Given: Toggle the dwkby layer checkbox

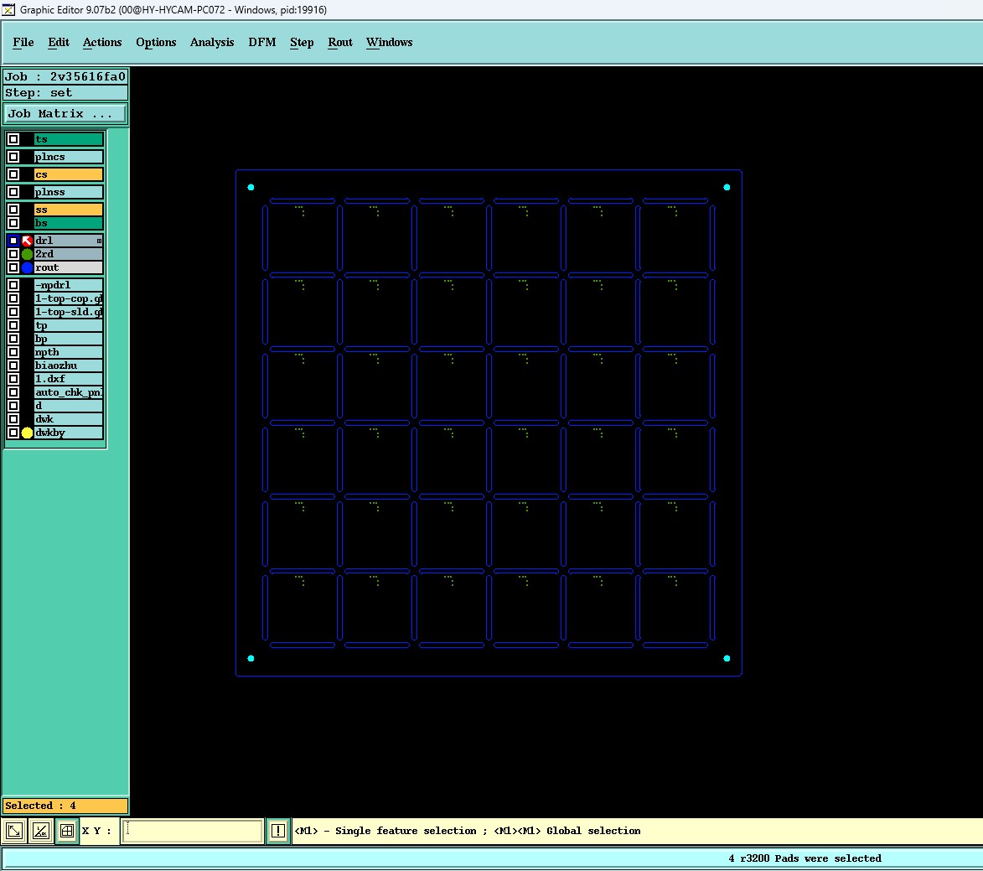Looking at the screenshot, I should 13,433.
